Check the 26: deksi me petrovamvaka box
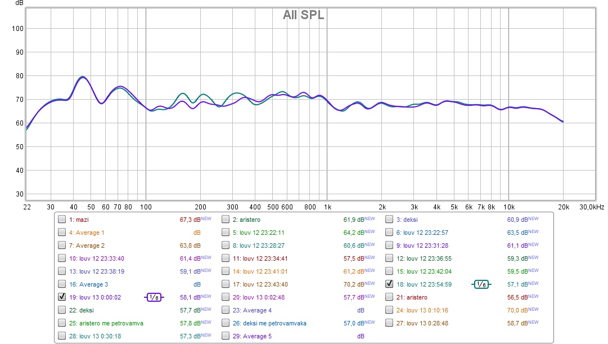608x344 pixels. pos(226,323)
